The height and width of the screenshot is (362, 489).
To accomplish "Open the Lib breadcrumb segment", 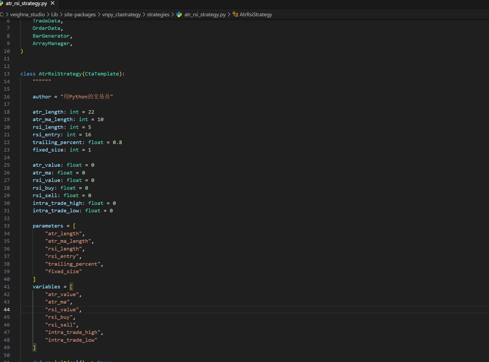I will tap(54, 14).
